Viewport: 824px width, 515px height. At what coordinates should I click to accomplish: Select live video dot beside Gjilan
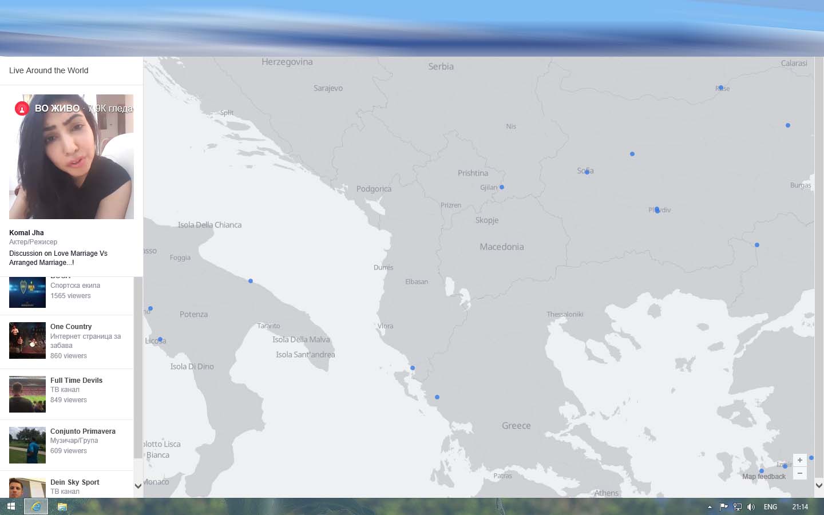click(x=502, y=187)
